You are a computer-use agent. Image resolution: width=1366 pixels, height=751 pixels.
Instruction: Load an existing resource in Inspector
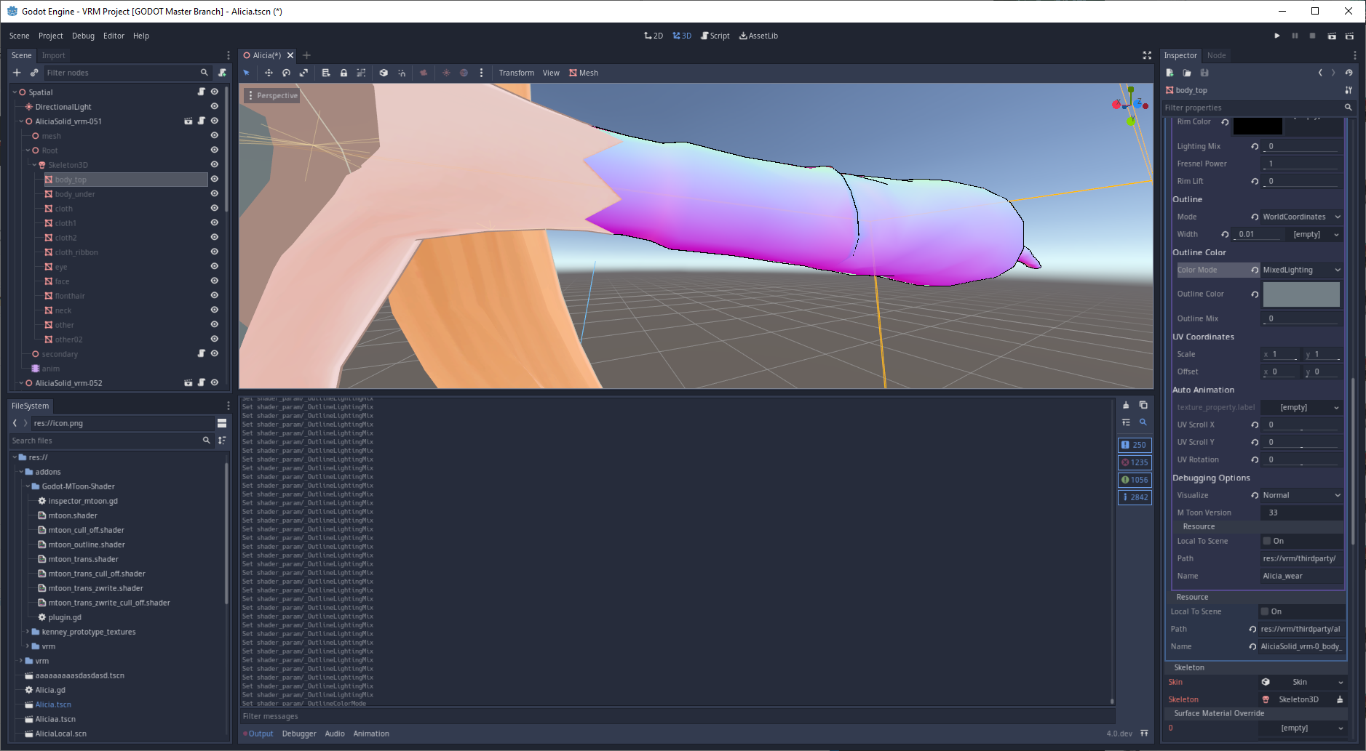point(1187,73)
